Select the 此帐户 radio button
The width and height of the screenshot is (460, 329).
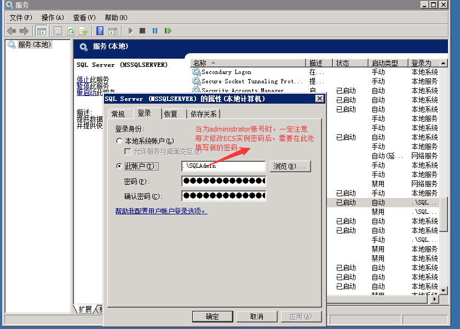pos(119,166)
